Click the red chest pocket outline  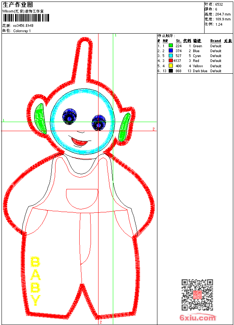coord(82,199)
